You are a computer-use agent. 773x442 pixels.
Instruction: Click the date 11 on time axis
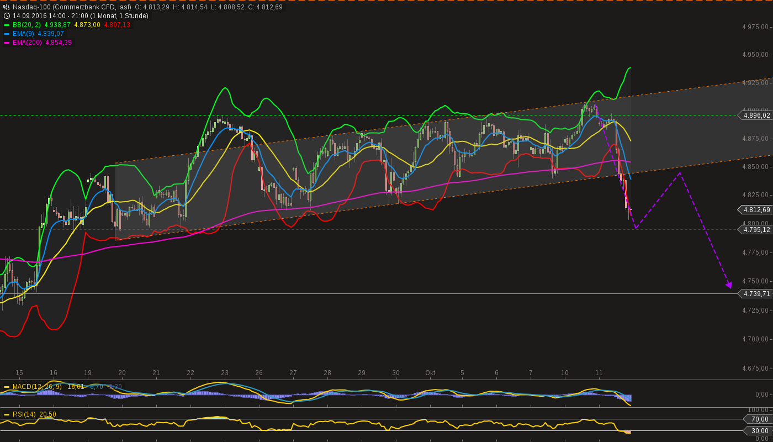(x=599, y=373)
